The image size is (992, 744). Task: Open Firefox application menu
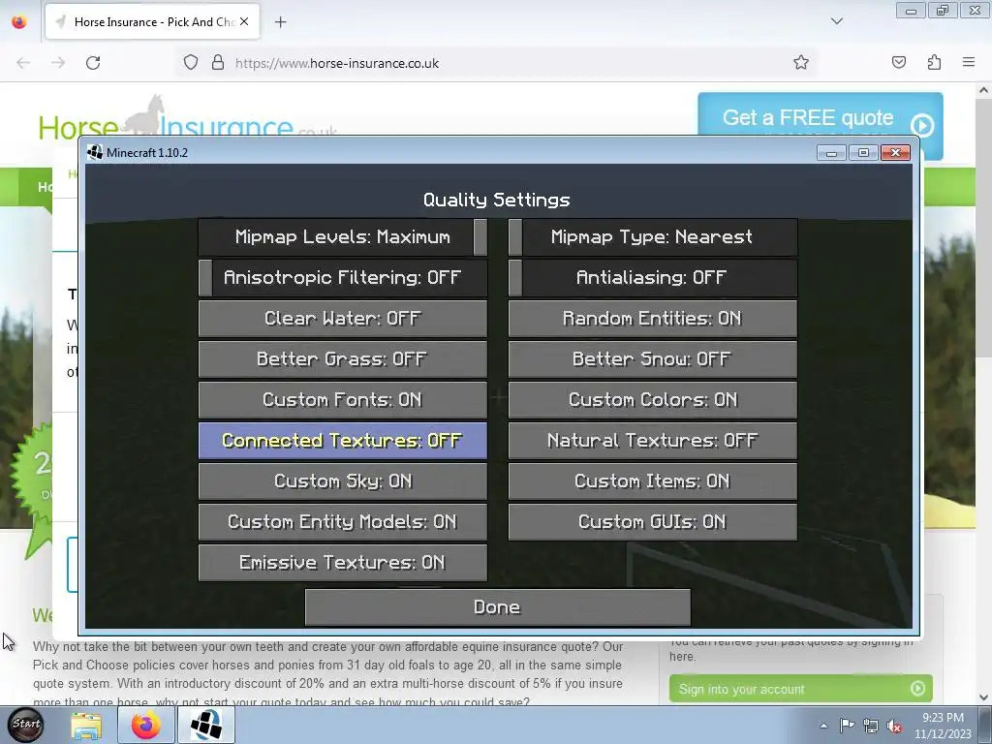[x=969, y=62]
